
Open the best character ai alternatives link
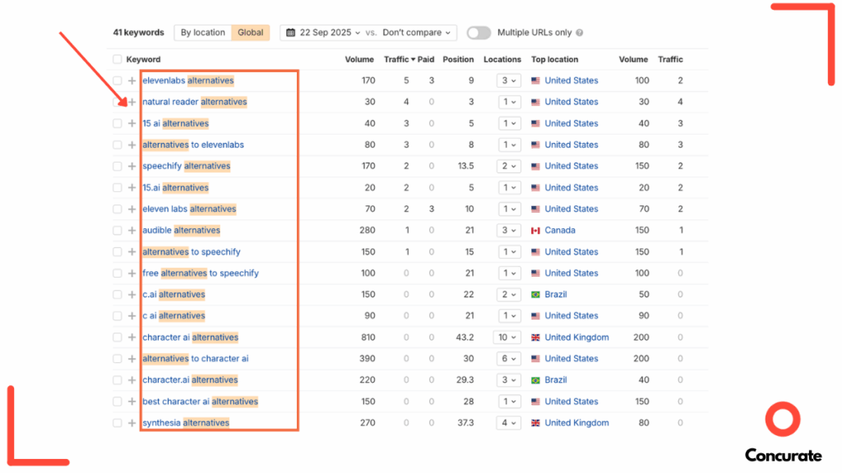pos(201,402)
